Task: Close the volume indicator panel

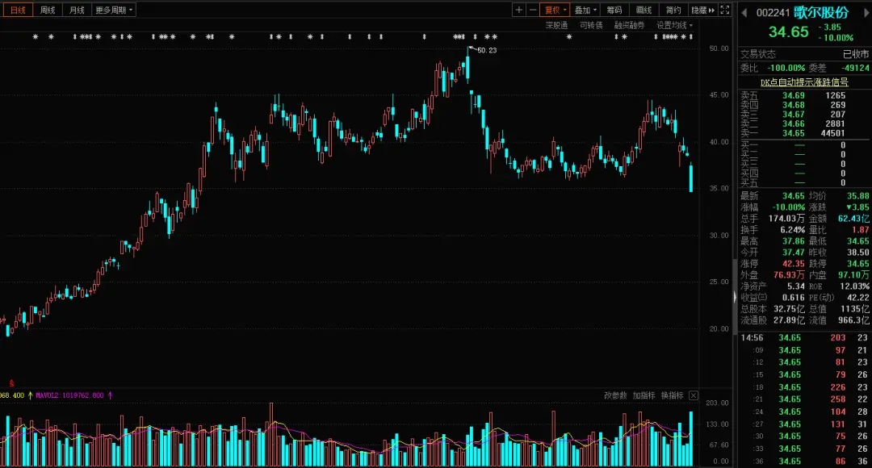Action: click(x=693, y=395)
